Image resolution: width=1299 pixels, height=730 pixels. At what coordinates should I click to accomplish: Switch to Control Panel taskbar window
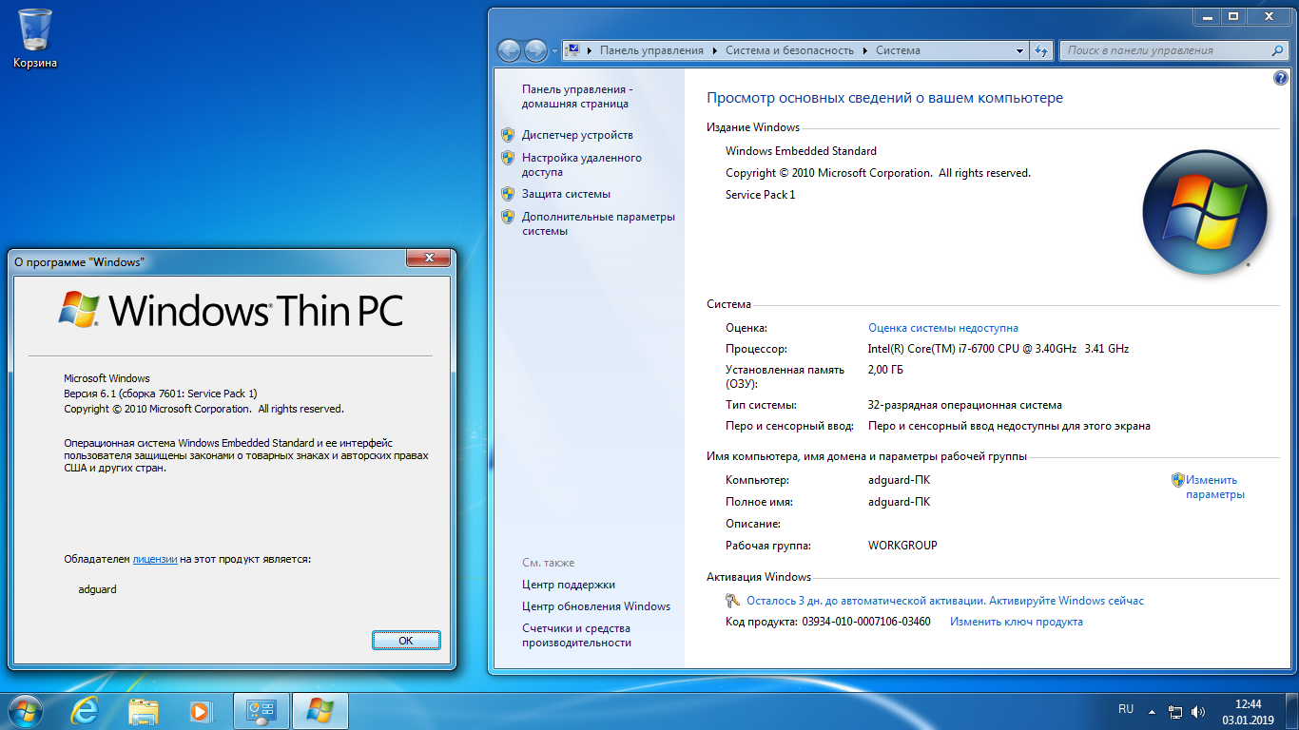262,711
